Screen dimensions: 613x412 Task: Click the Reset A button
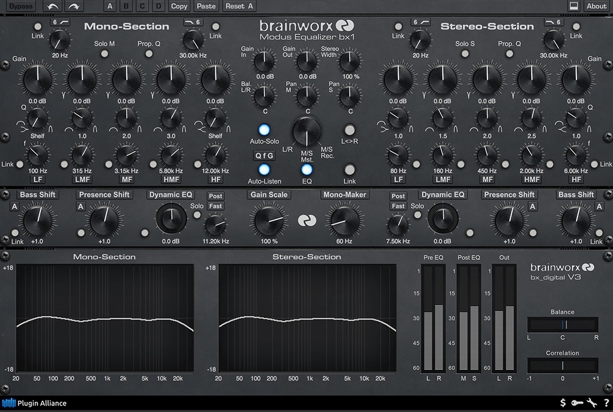click(239, 6)
